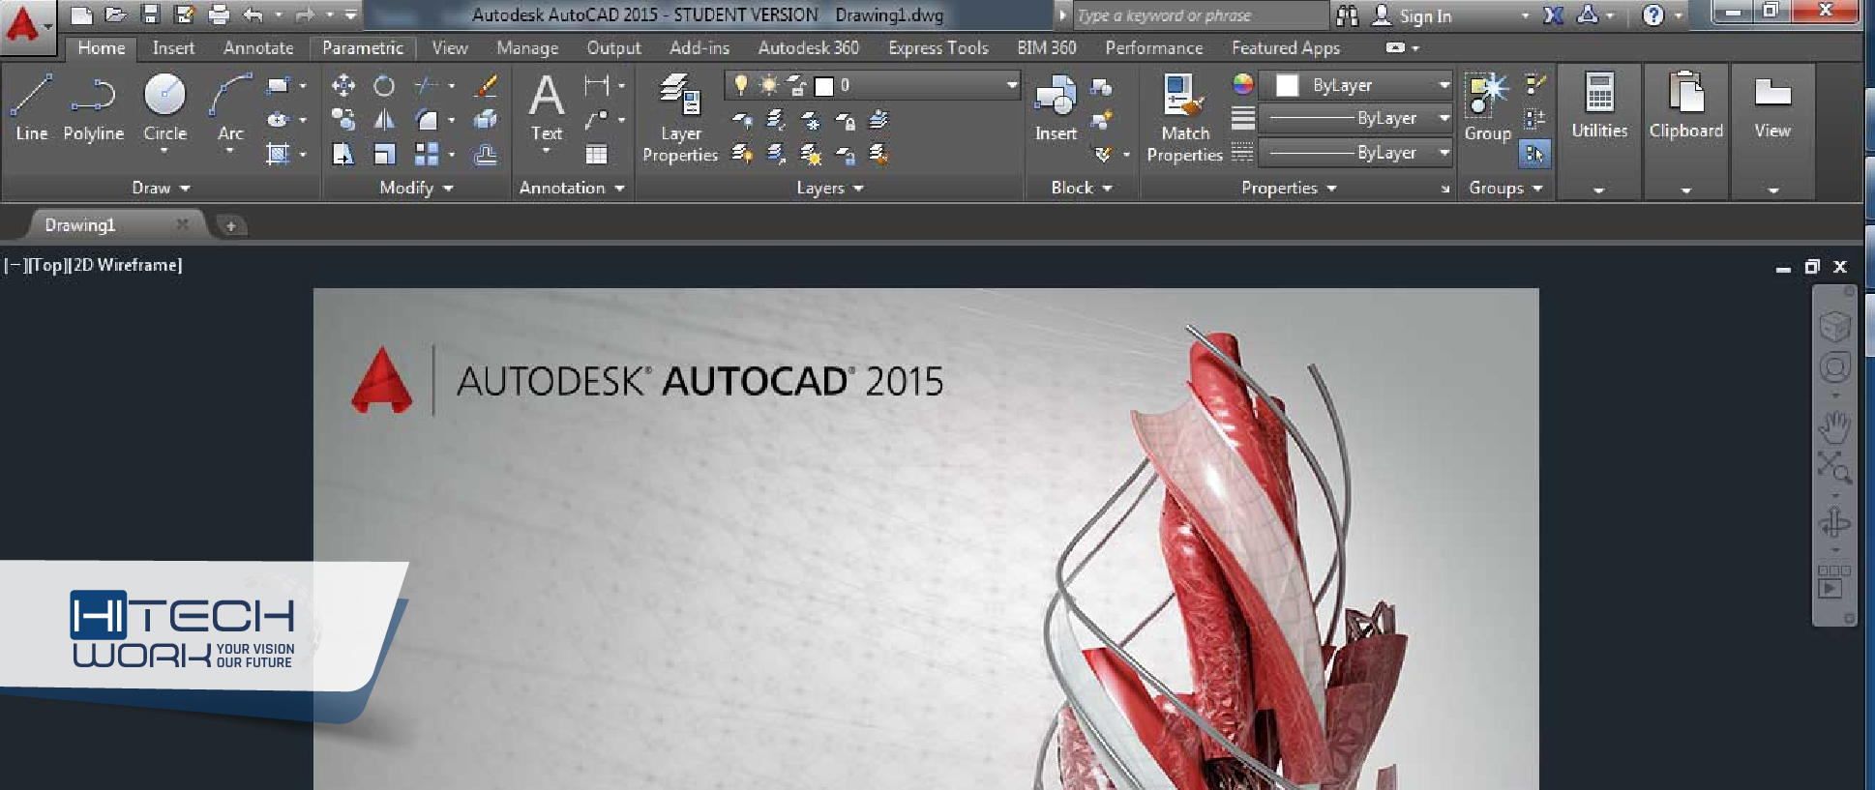Click the Stretch tool icon
The height and width of the screenshot is (790, 1875).
pyautogui.click(x=342, y=154)
